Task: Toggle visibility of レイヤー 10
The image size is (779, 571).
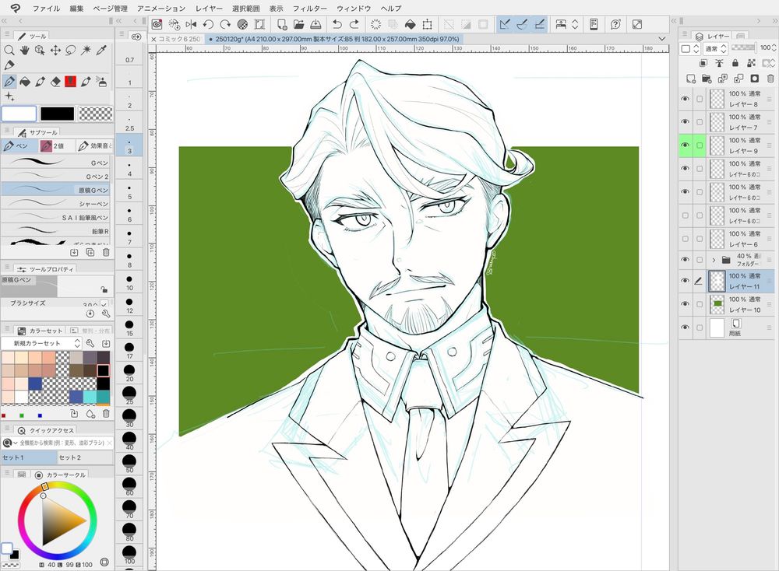Action: [x=686, y=304]
